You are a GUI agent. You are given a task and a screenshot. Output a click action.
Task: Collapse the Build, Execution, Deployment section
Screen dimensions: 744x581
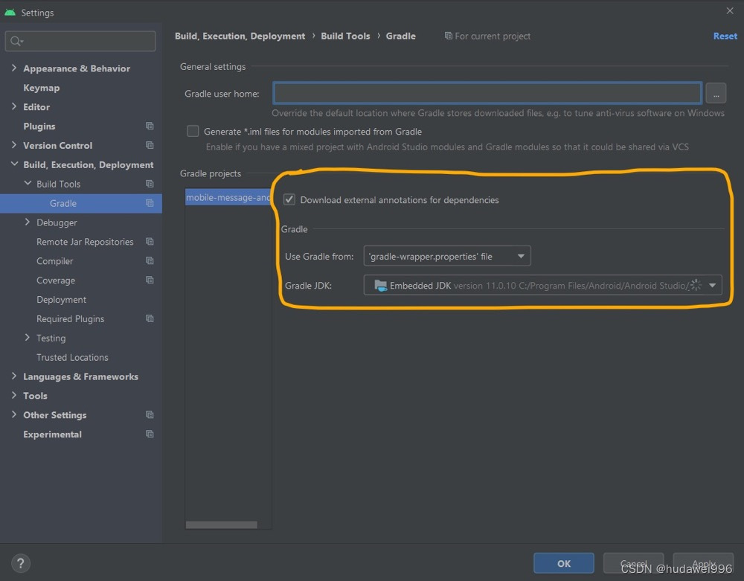point(16,164)
